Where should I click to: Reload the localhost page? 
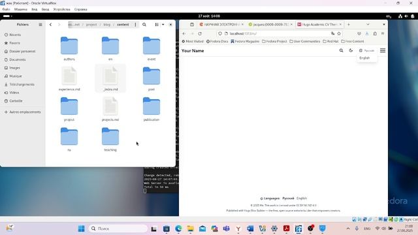[x=200, y=33]
